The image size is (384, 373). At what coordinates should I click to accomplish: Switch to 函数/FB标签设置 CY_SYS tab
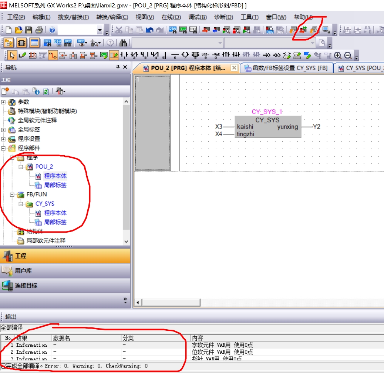286,68
